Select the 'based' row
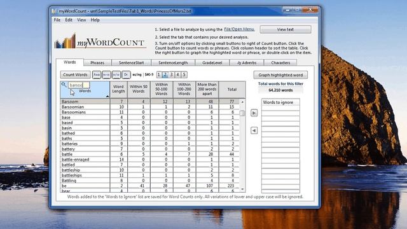Viewport: 407px width, 229px height. [150, 123]
